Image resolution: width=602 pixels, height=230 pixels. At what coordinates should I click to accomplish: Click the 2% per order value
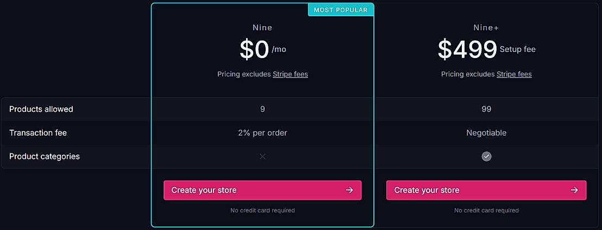pyautogui.click(x=262, y=133)
